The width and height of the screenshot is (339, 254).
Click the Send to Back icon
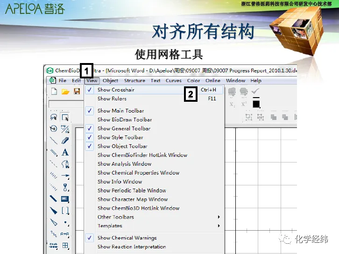coord(285,117)
